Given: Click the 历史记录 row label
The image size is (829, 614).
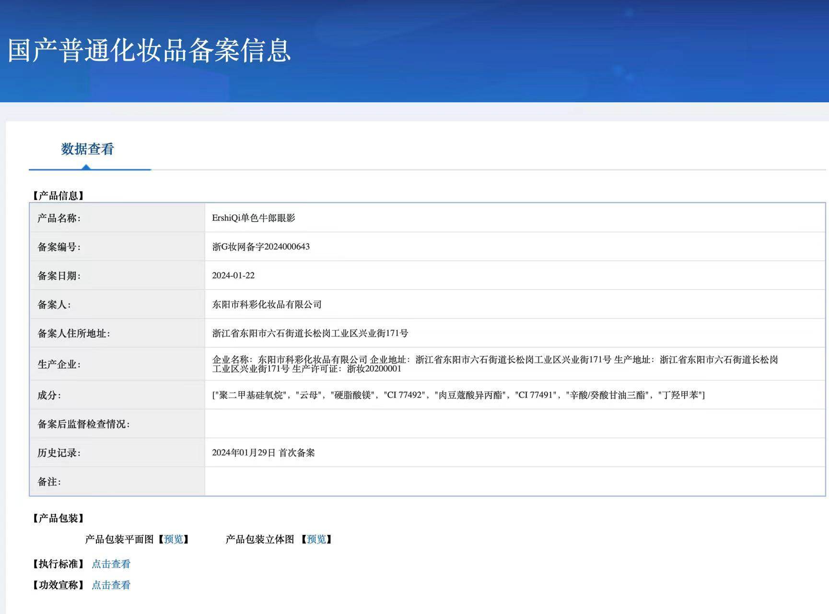Looking at the screenshot, I should 59,453.
